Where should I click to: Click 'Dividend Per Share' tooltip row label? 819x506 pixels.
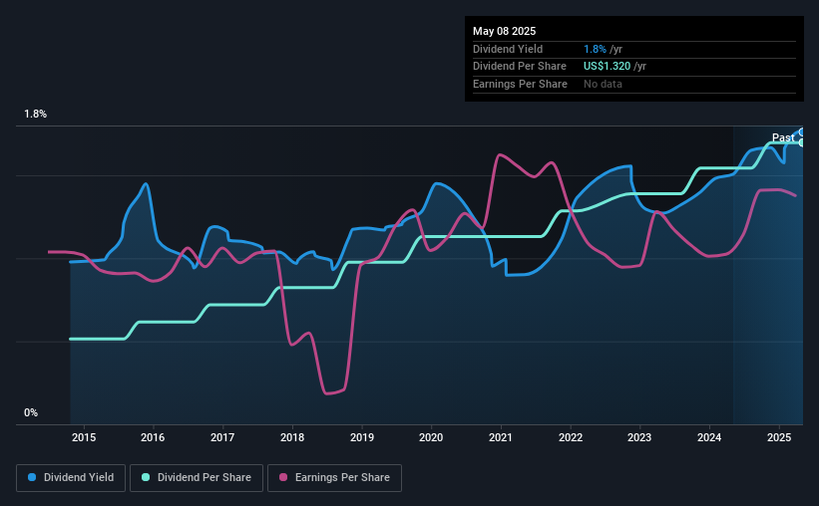pyautogui.click(x=519, y=67)
